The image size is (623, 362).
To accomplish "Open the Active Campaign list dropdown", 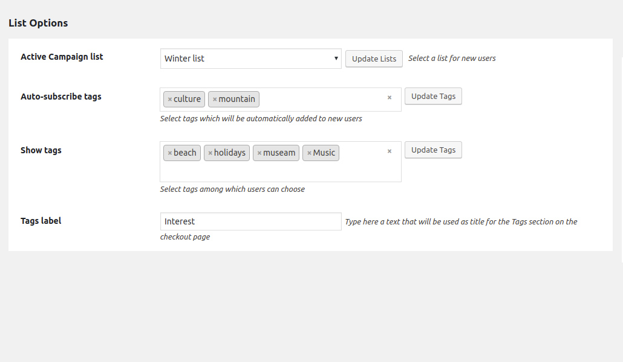I will 250,59.
